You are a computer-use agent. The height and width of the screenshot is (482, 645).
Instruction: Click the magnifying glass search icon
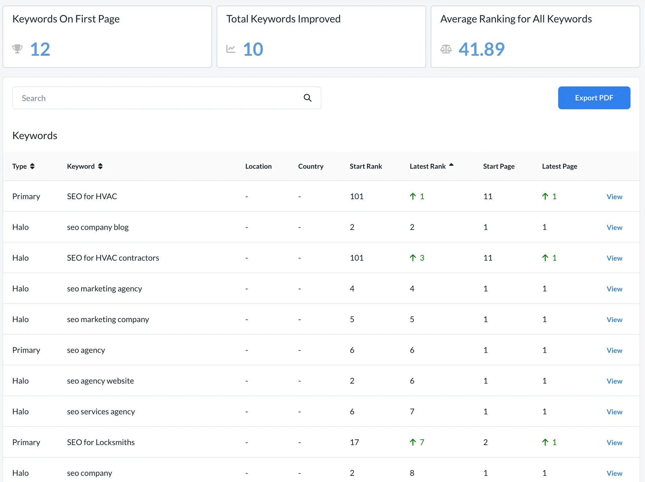307,98
